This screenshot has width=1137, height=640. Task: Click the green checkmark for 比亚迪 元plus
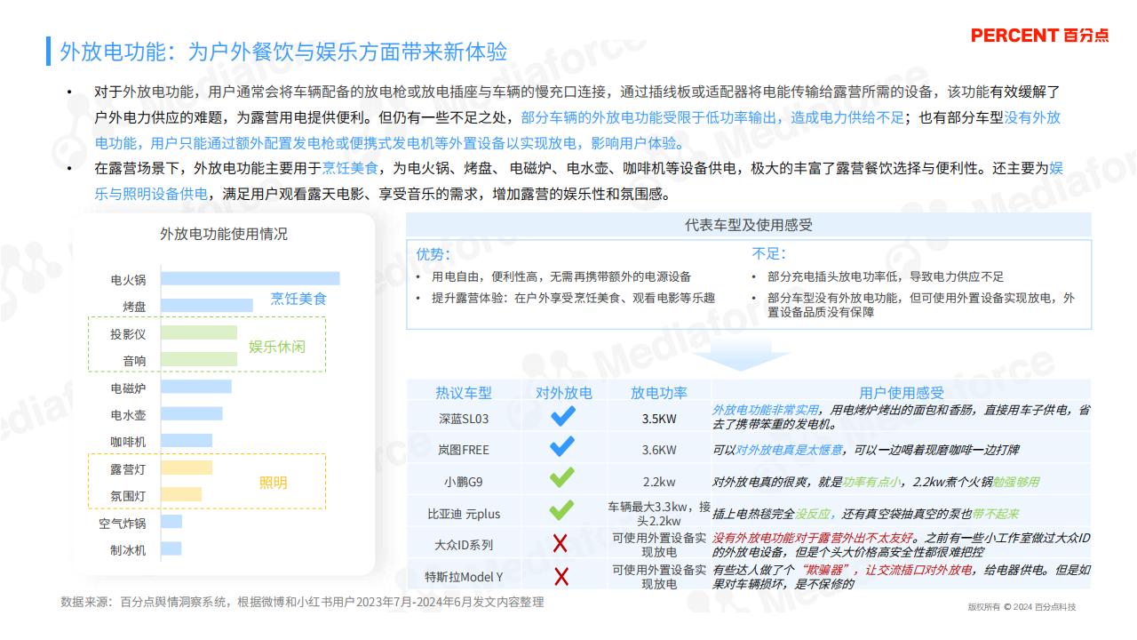(562, 511)
